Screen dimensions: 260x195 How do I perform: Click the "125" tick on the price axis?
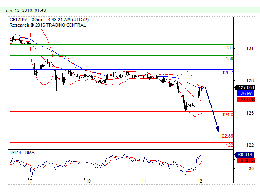coord(250,113)
